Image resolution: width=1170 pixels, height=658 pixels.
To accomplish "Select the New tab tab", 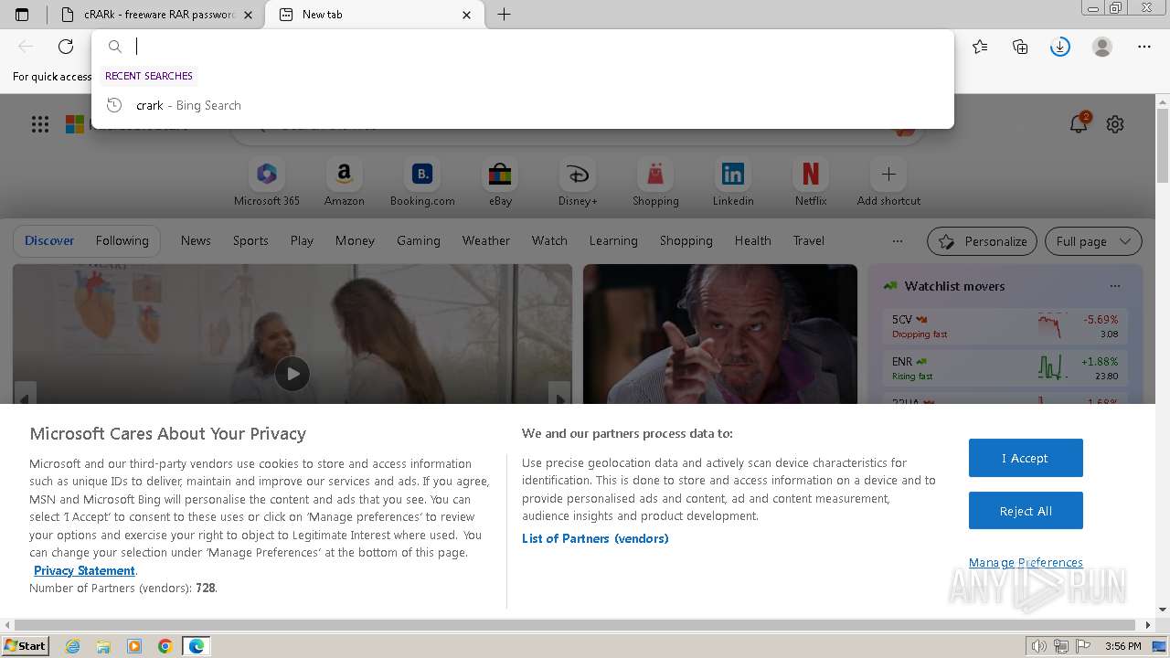I will [375, 15].
